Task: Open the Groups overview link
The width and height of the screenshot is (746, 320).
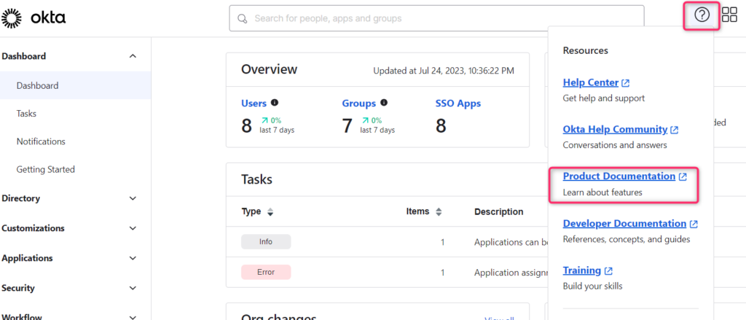Action: [358, 103]
